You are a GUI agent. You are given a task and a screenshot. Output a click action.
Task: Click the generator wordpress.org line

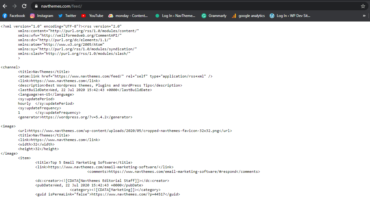click(x=75, y=117)
